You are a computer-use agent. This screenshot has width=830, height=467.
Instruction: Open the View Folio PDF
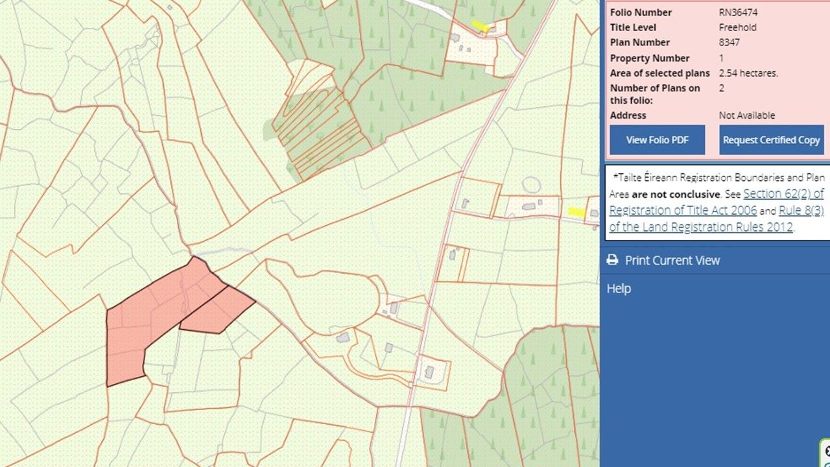(657, 139)
